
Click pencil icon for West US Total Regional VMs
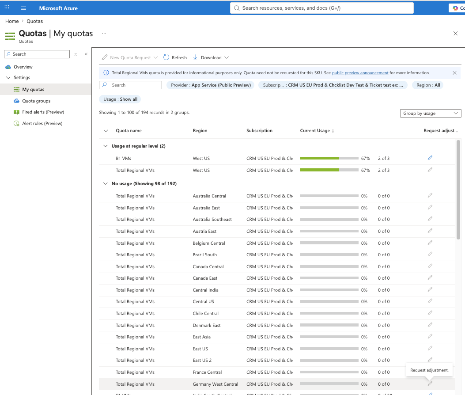(430, 170)
